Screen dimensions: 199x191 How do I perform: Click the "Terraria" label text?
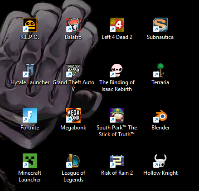point(160,82)
